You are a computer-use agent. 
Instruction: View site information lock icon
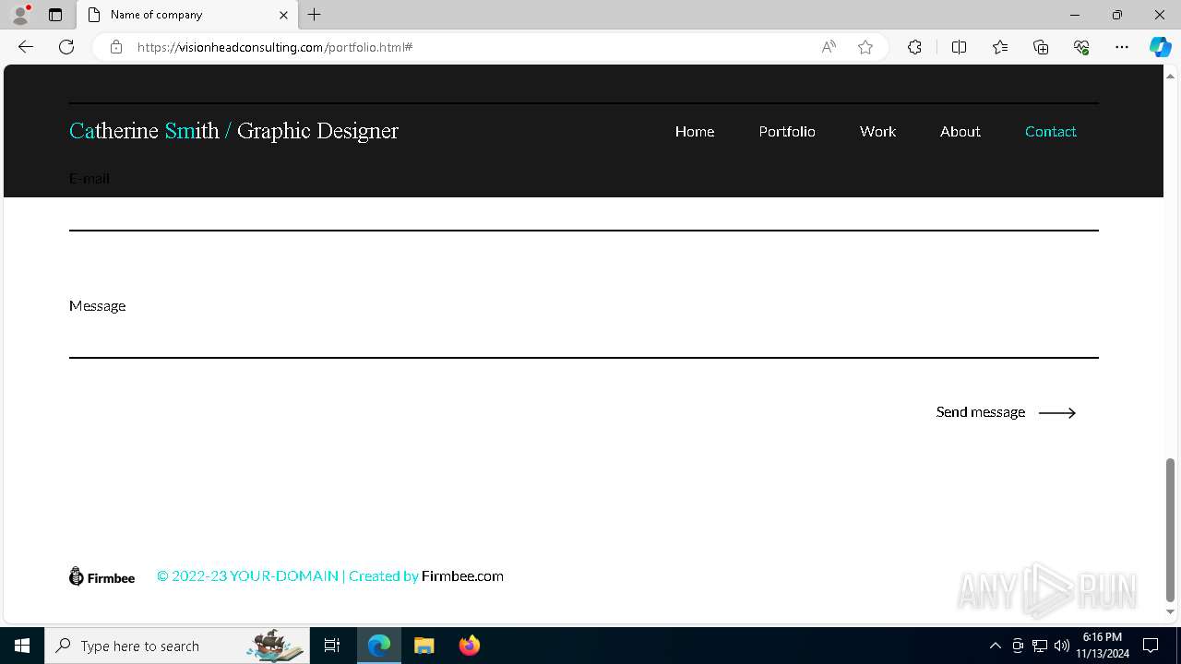(116, 47)
